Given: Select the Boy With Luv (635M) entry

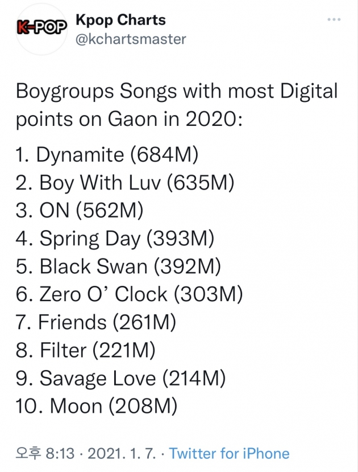Looking at the screenshot, I should click(124, 182).
